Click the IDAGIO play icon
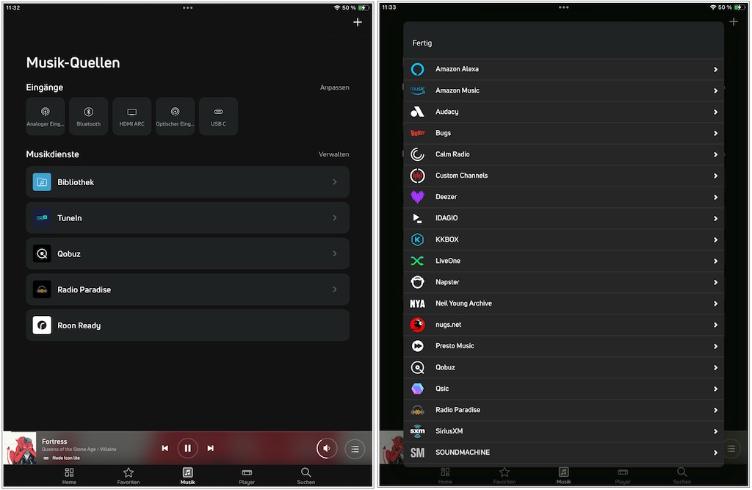The image size is (752, 490). [417, 218]
